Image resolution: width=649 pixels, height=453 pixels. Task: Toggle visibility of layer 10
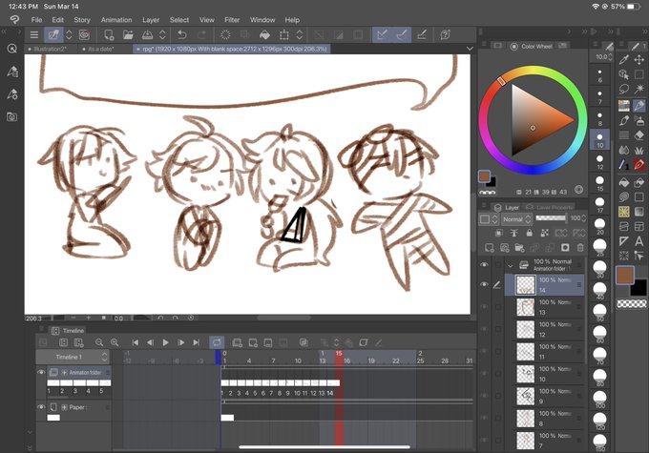click(484, 374)
